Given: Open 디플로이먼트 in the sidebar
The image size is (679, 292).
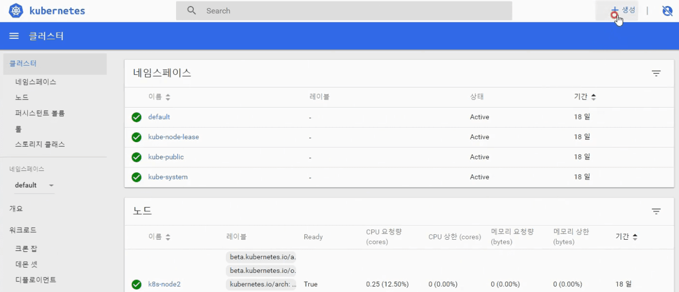Looking at the screenshot, I should 35,280.
